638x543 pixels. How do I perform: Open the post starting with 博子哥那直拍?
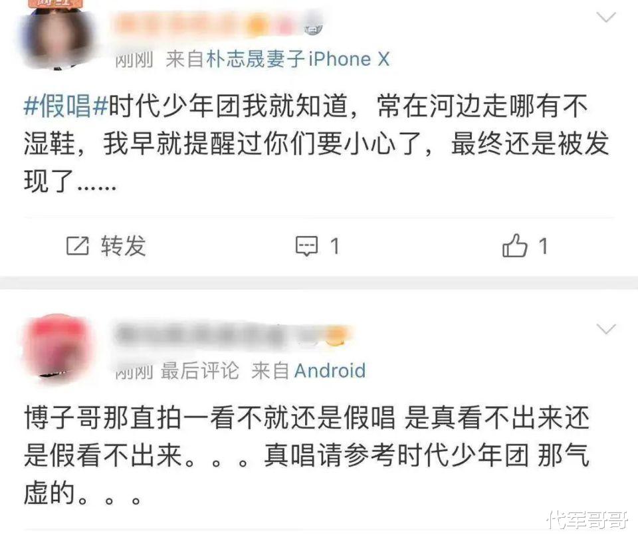coord(307,455)
